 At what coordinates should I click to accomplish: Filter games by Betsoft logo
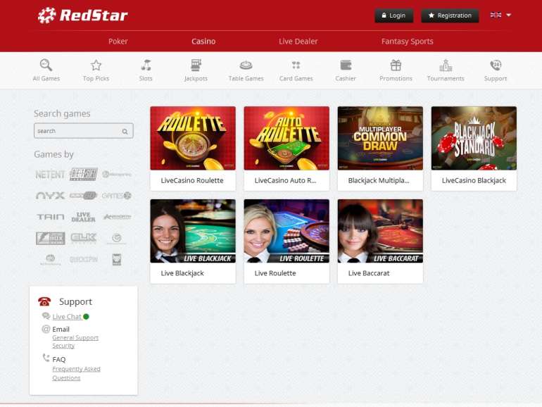tap(83, 175)
